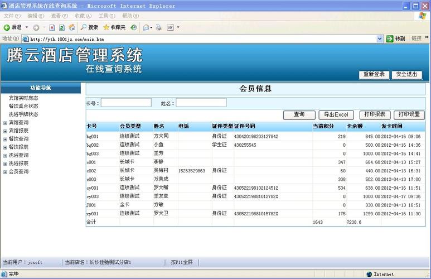Screen dimensions: 431x279
Task: Select card number bg001 cell
Action: click(x=93, y=137)
